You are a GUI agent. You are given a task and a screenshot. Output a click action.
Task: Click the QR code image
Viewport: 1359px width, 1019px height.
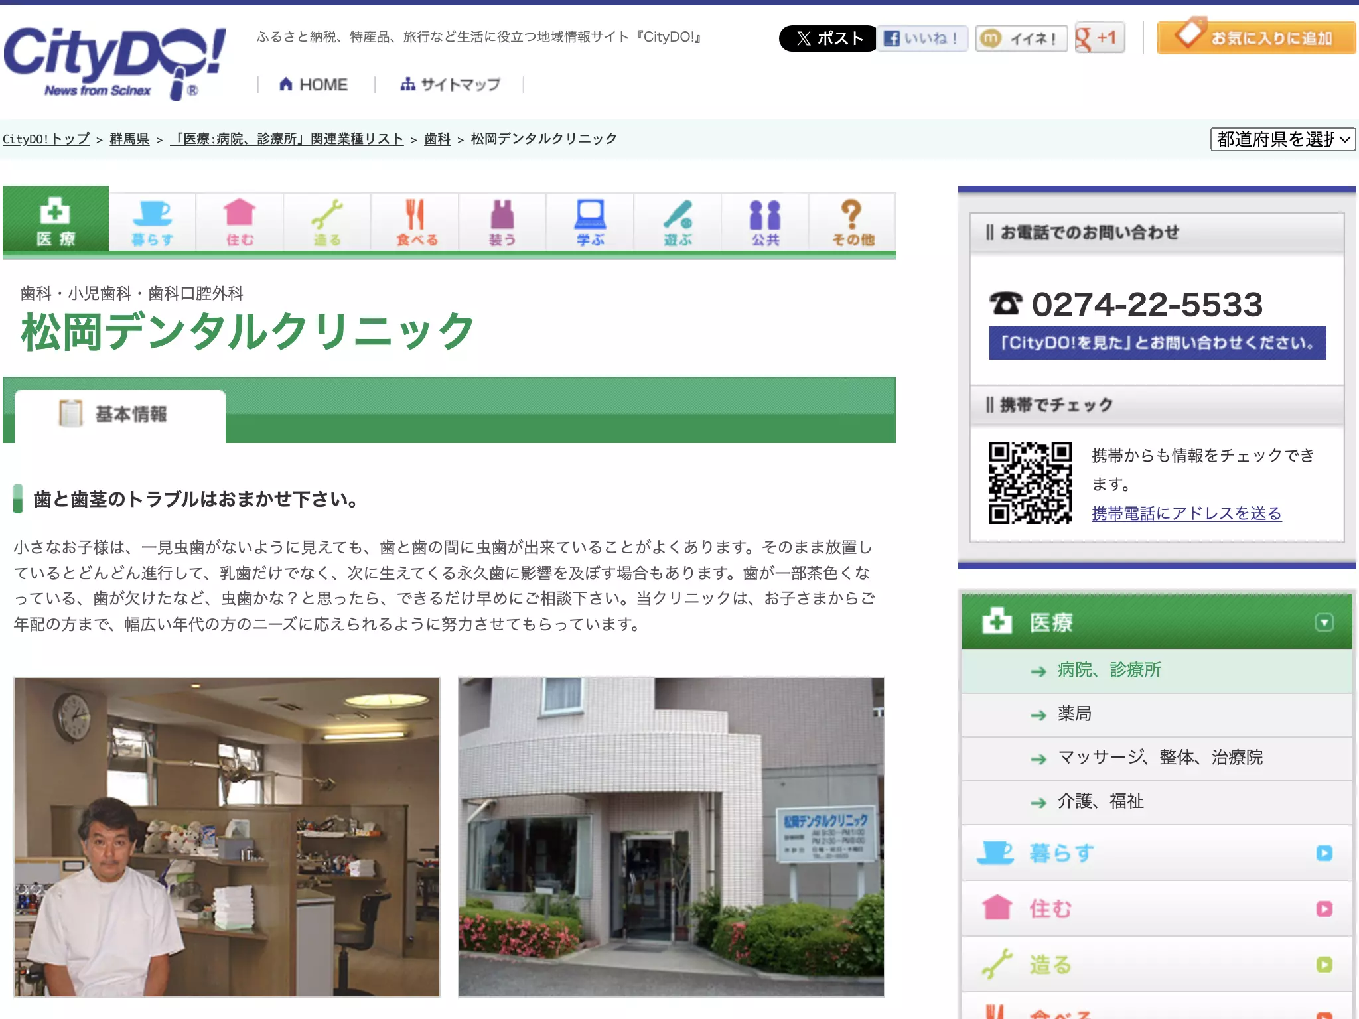(1030, 483)
